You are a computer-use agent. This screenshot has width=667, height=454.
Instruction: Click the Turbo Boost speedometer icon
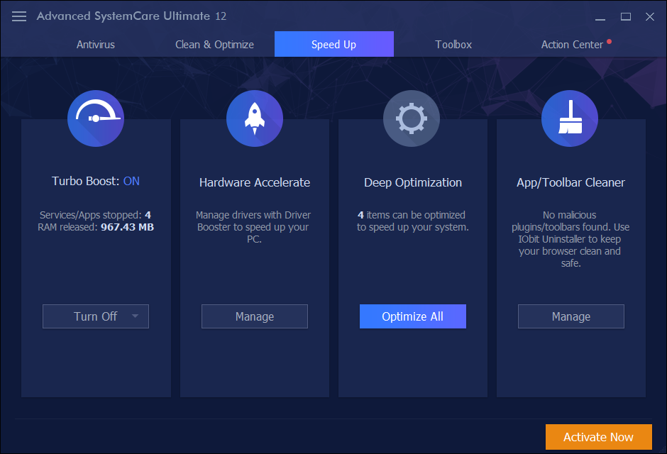point(96,118)
